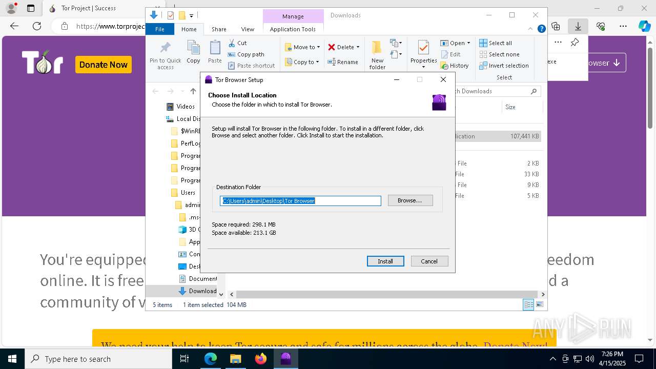This screenshot has height=369, width=656.
Task: Click the Edge tab actions icon
Action: (31, 8)
